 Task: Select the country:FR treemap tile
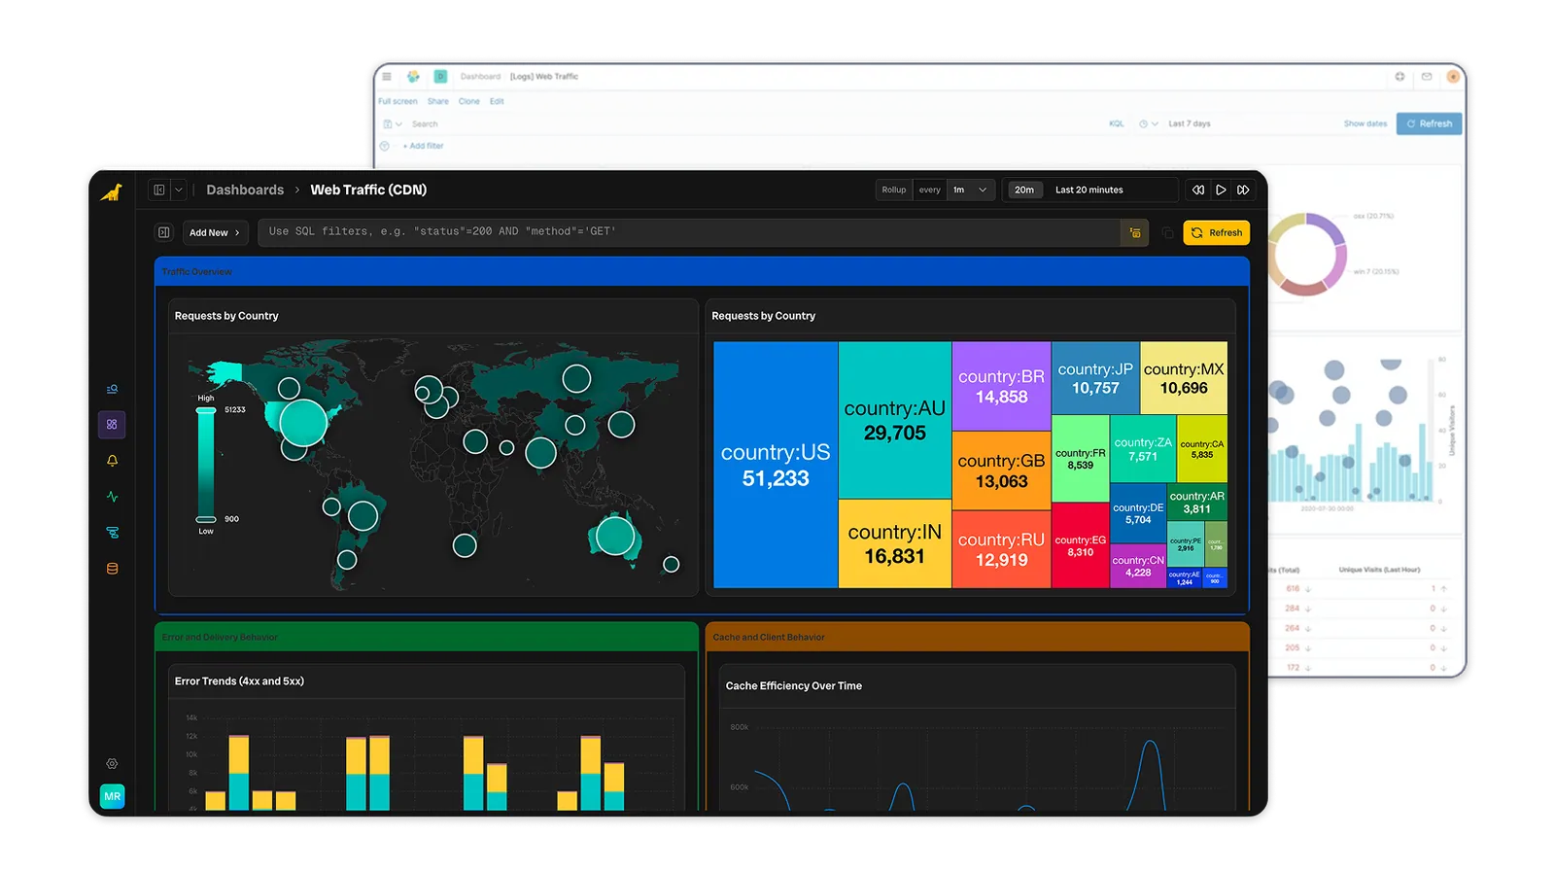coord(1081,459)
